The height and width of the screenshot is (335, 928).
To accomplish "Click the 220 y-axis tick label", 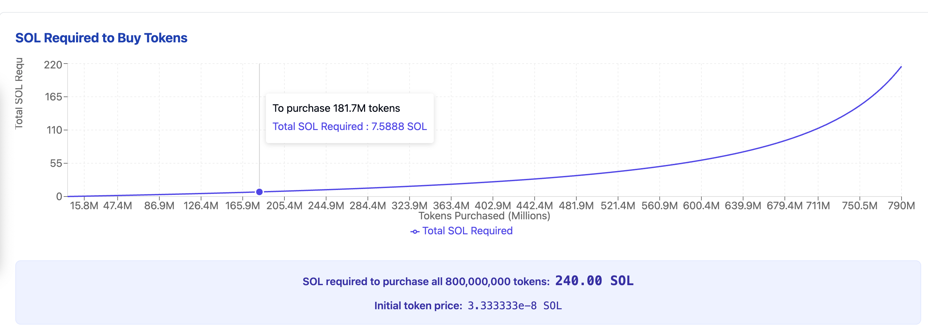I will 53,65.
